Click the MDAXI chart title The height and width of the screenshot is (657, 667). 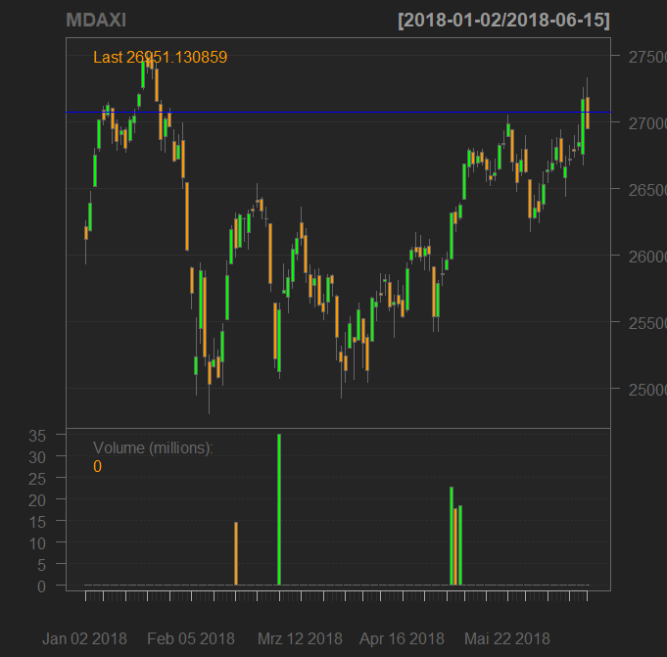(x=95, y=21)
